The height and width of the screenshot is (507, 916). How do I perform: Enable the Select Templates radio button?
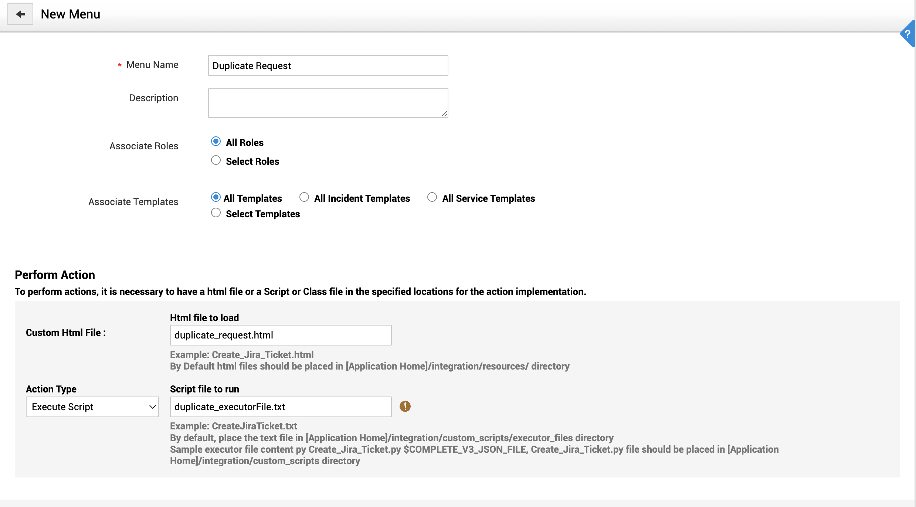[x=216, y=213]
